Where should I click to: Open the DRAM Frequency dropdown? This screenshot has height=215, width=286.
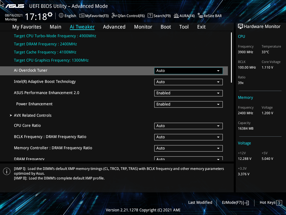(x=189, y=158)
